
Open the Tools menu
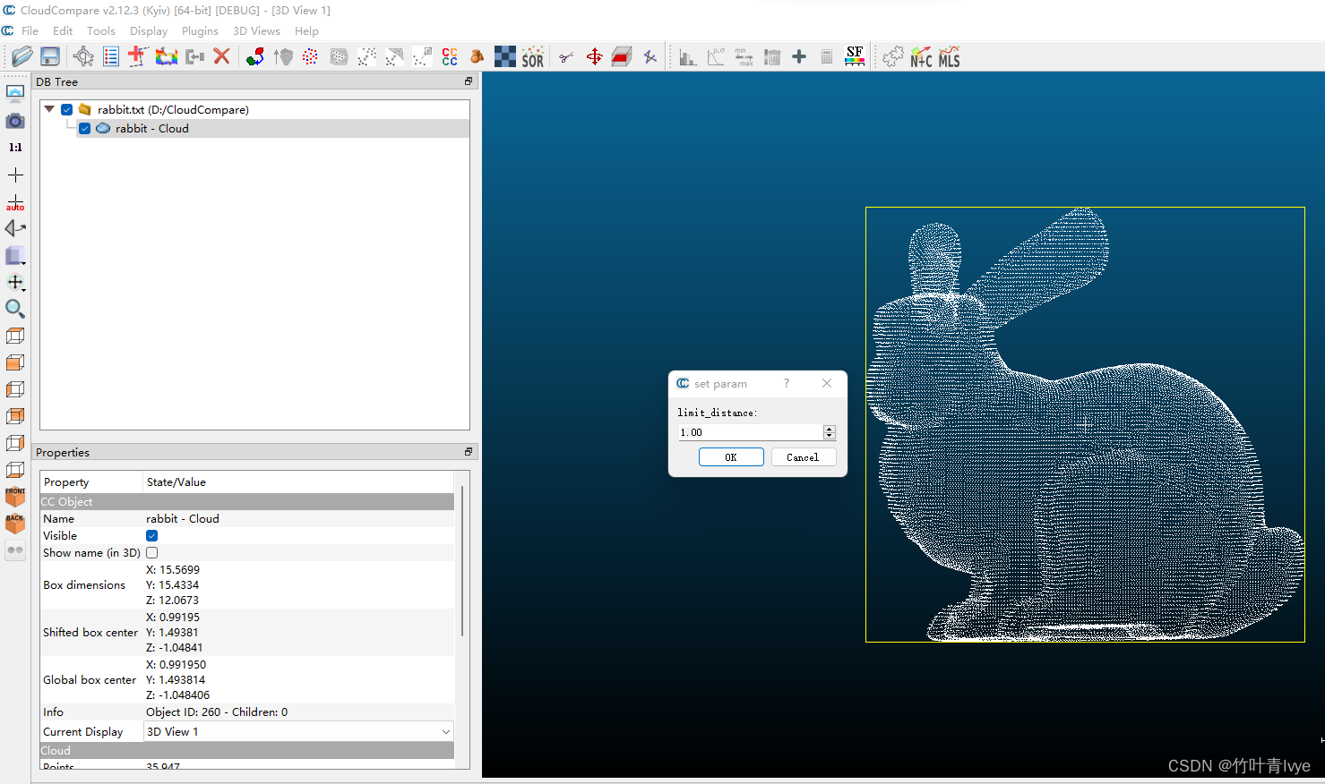point(101,31)
